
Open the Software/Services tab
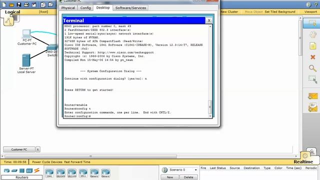(130, 8)
